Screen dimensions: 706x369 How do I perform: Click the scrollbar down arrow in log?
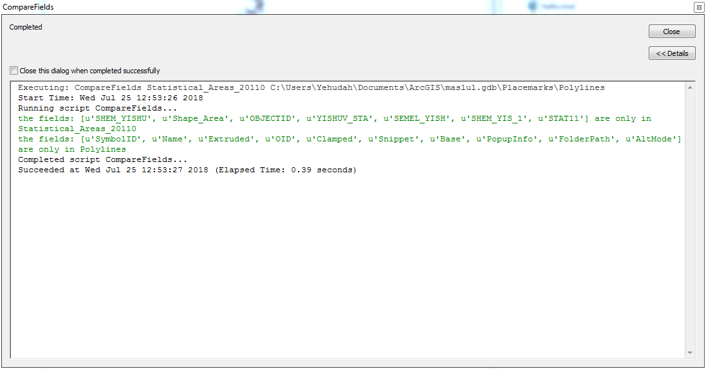point(691,352)
